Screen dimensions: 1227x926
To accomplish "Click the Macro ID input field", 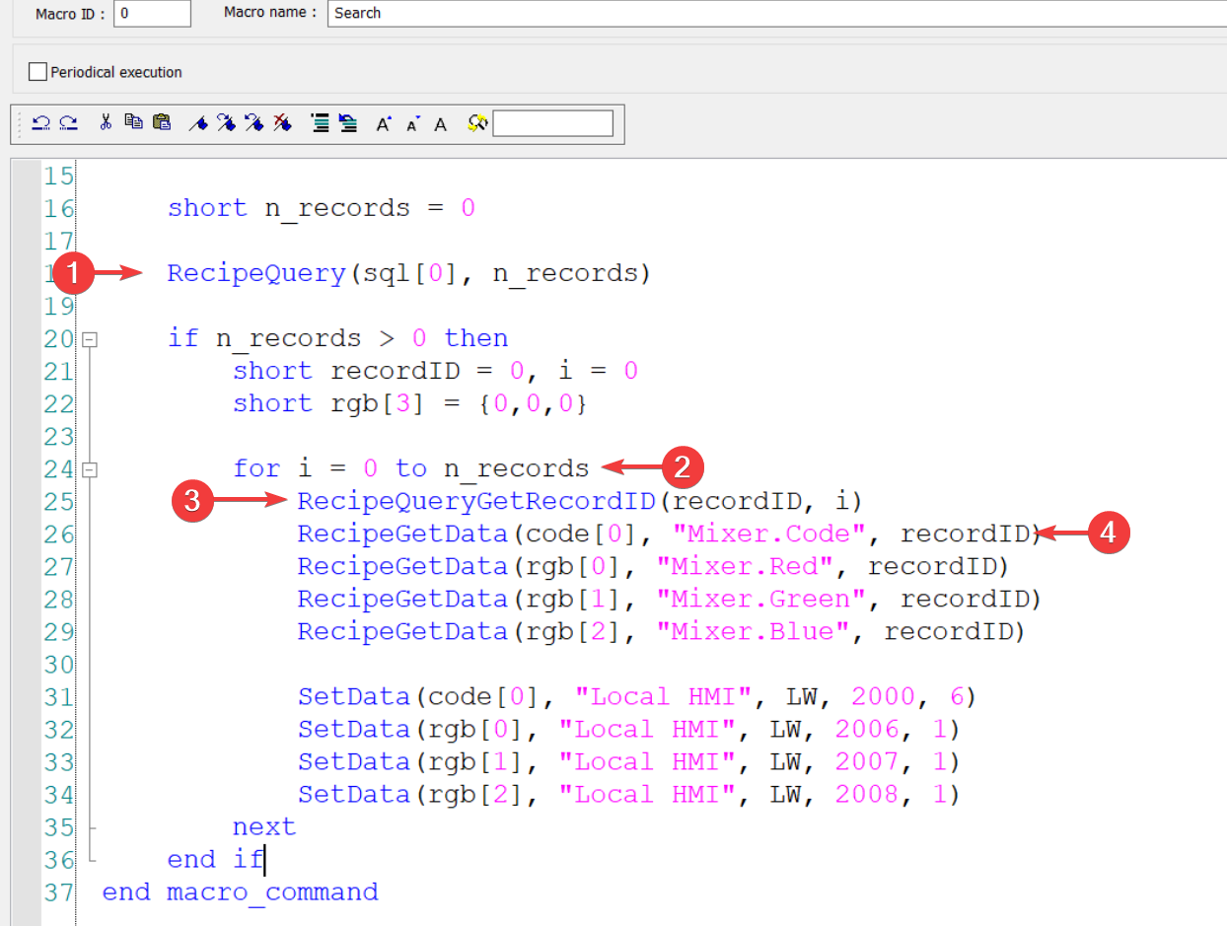I will pos(153,14).
